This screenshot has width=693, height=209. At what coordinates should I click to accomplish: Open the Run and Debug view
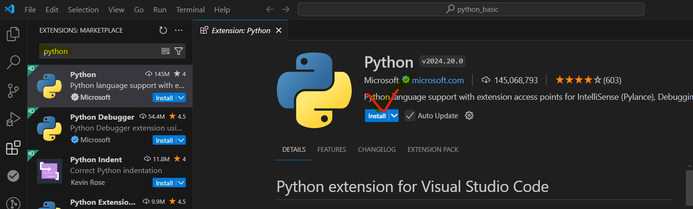[x=13, y=119]
